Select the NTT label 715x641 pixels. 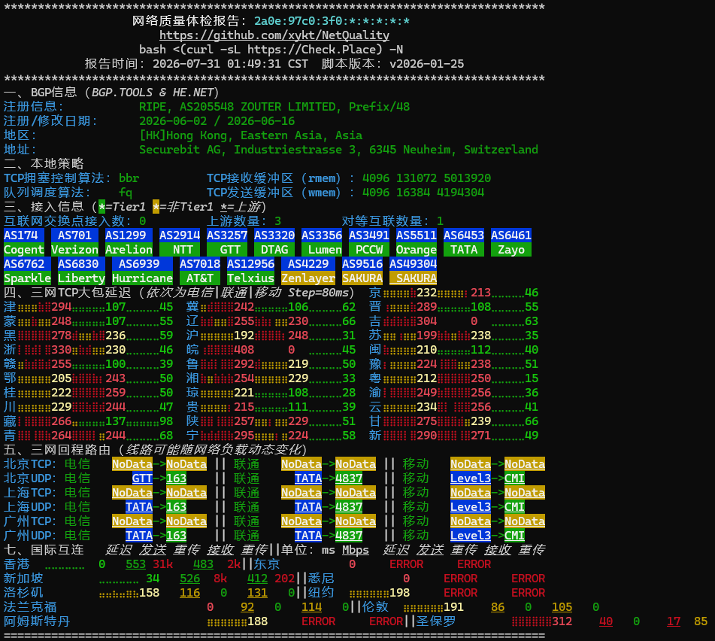[x=180, y=250]
